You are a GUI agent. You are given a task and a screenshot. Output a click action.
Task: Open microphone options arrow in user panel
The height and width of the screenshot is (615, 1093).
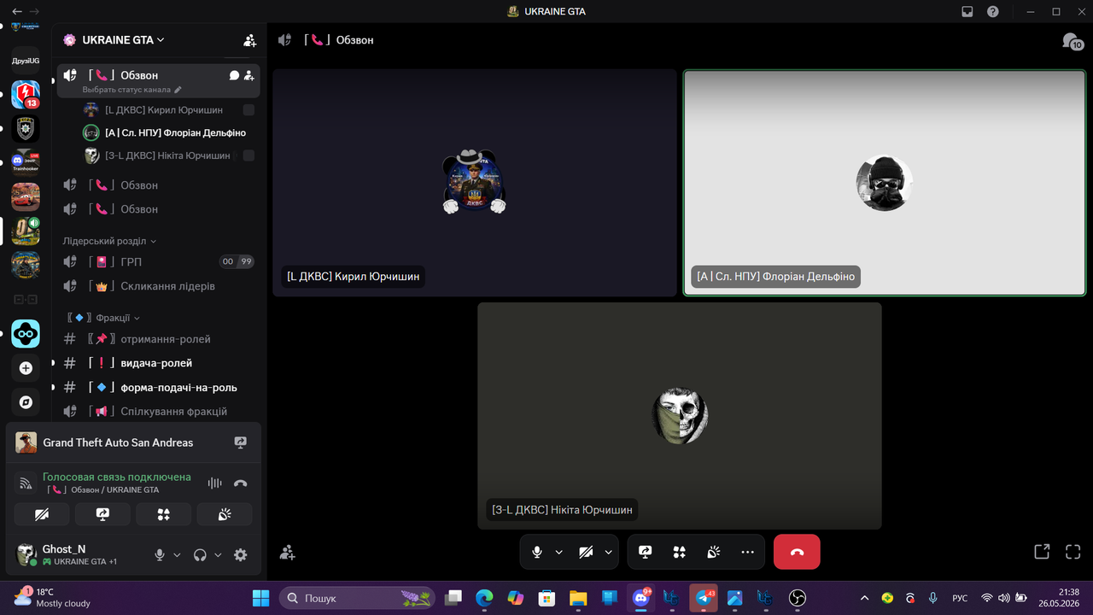click(x=178, y=555)
